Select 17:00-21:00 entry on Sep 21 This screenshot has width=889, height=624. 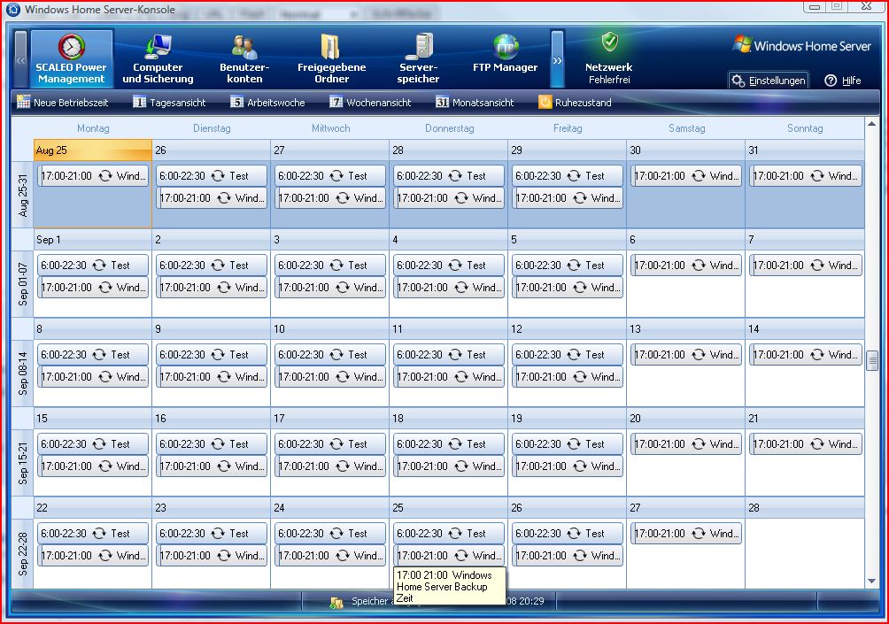[x=805, y=443]
